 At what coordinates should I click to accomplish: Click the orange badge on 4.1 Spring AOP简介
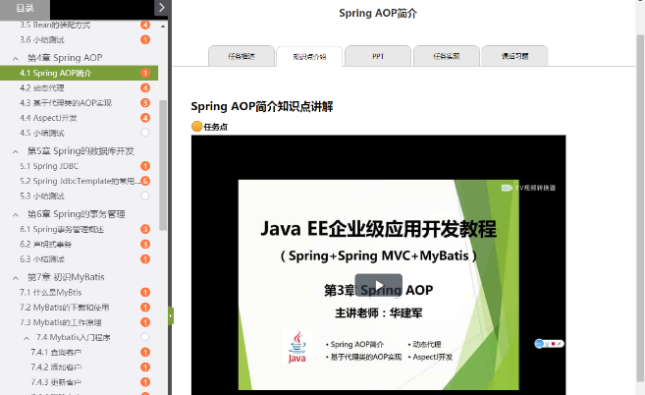tap(145, 73)
